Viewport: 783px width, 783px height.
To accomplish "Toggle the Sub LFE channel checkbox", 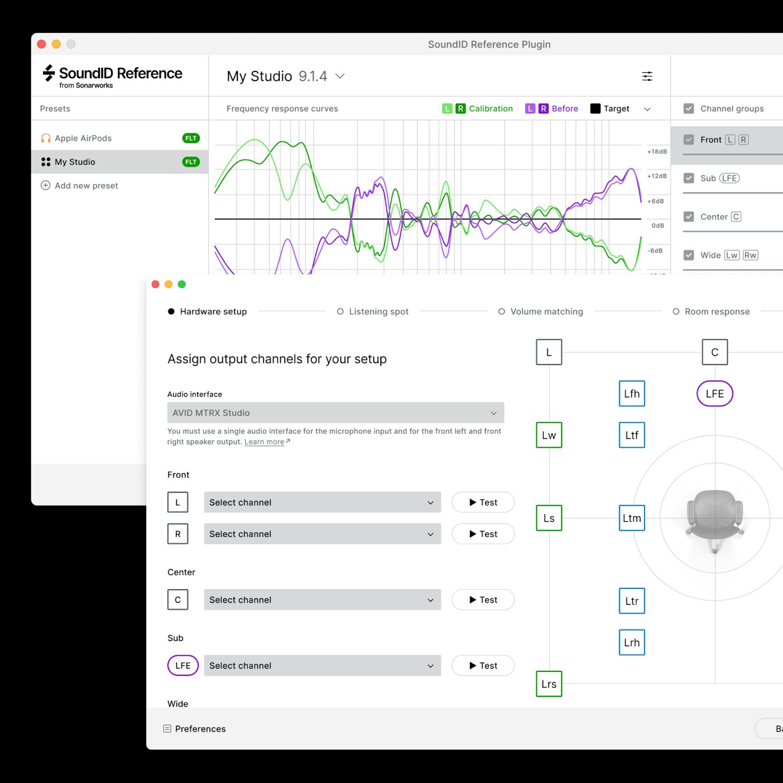I will (x=689, y=178).
